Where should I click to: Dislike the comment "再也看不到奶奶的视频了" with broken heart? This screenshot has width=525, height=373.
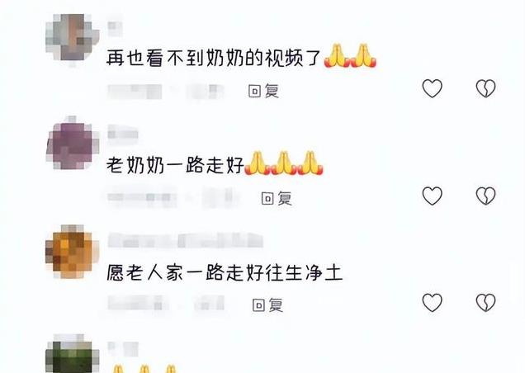[485, 88]
